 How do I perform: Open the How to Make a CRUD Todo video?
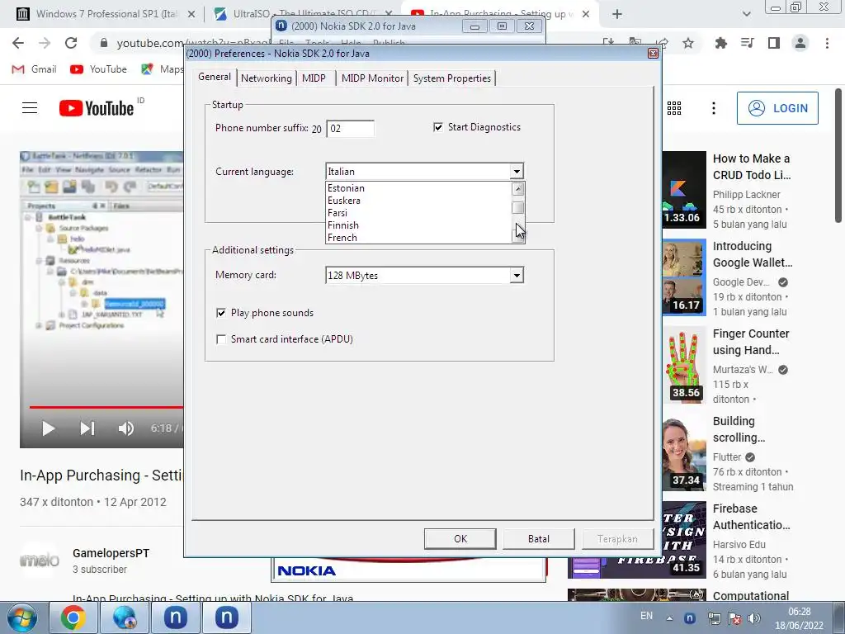coord(752,167)
